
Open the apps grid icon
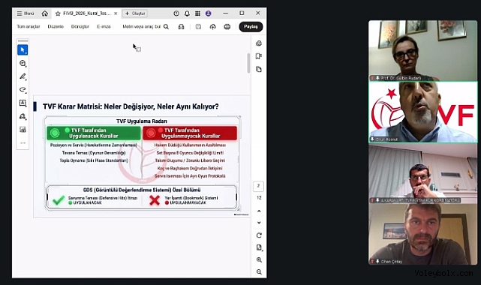click(x=197, y=13)
